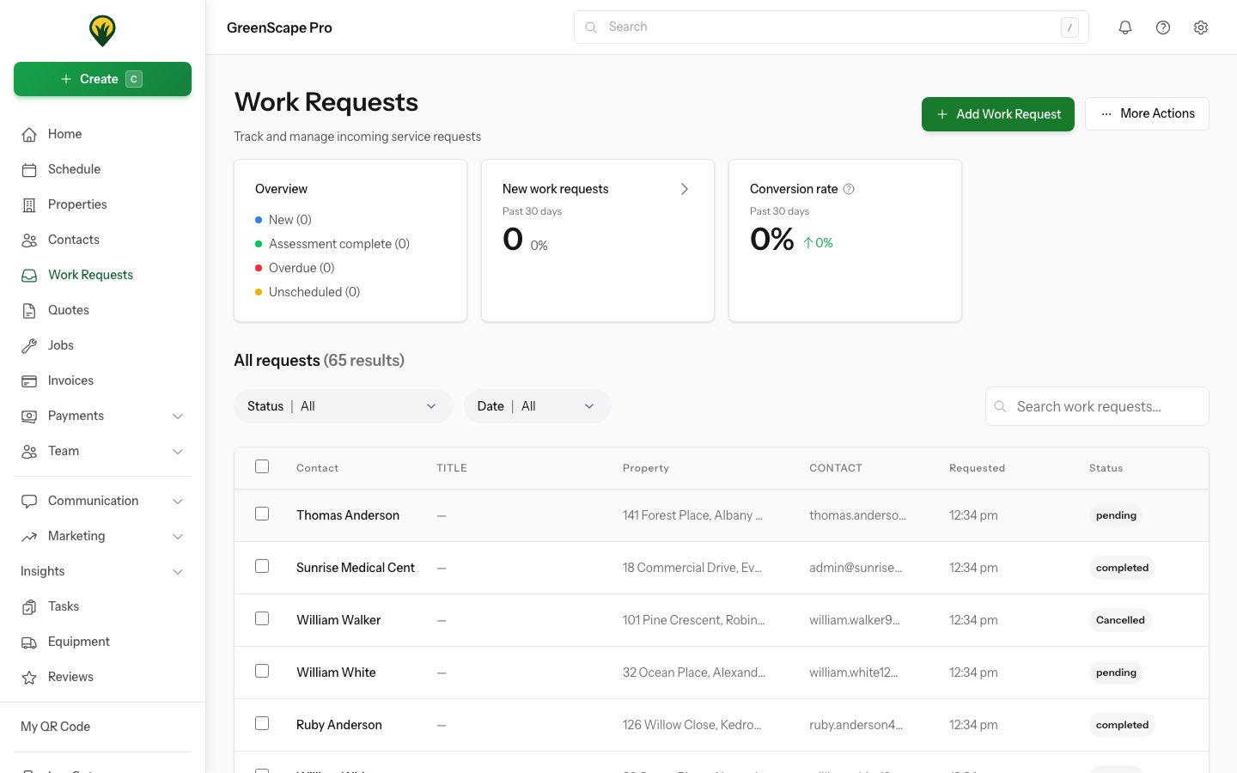Click the Add Work Request button
The image size is (1237, 773).
[997, 113]
